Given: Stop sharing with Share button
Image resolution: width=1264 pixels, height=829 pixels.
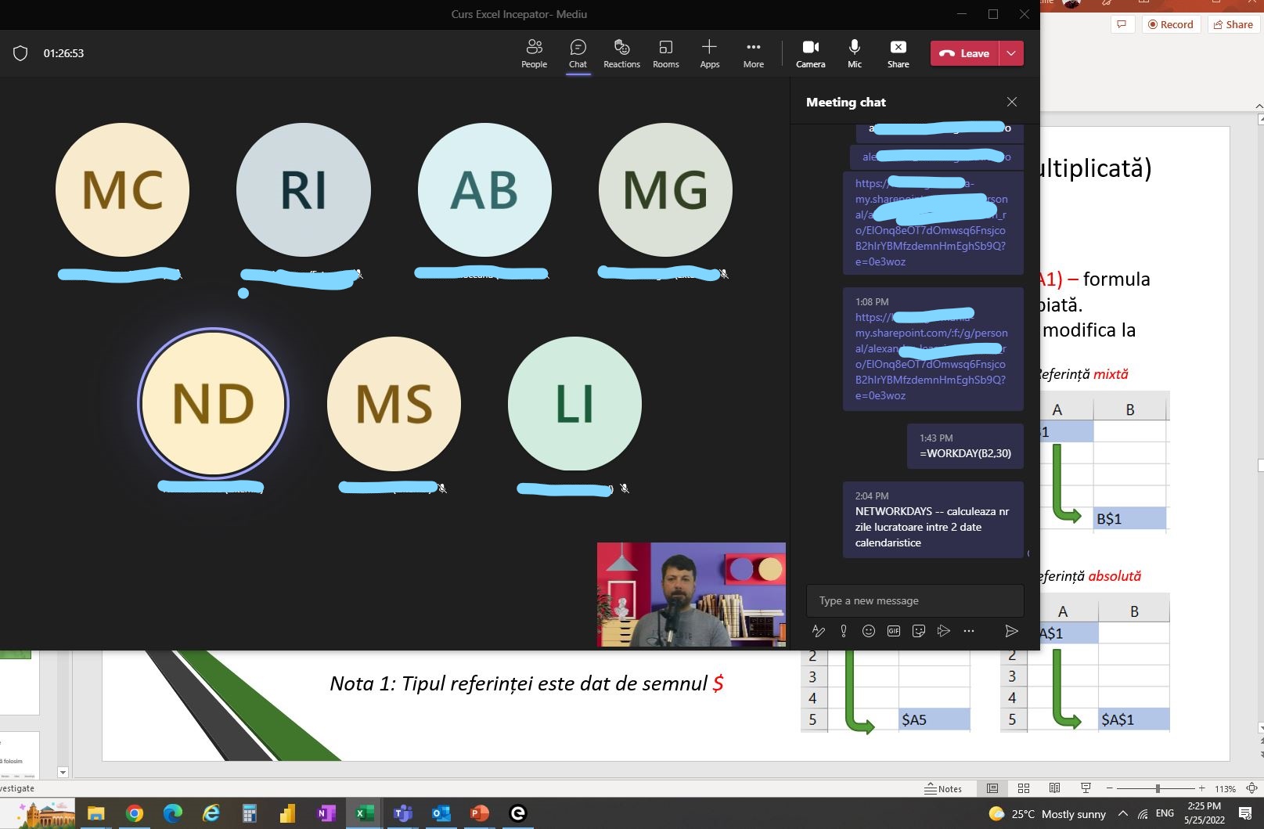Looking at the screenshot, I should pos(898,53).
